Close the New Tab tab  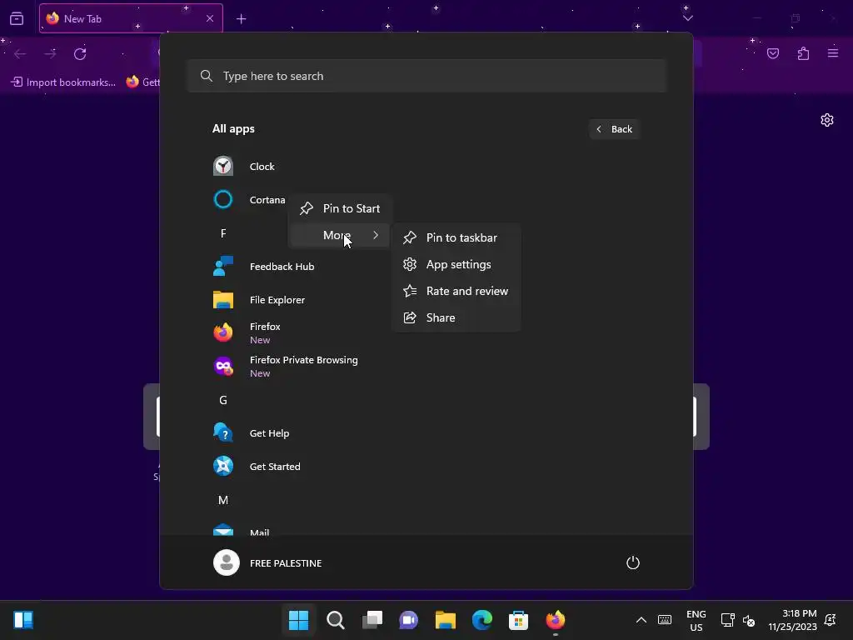click(x=210, y=18)
